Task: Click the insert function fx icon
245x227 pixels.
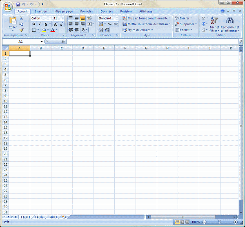Action: click(63, 42)
